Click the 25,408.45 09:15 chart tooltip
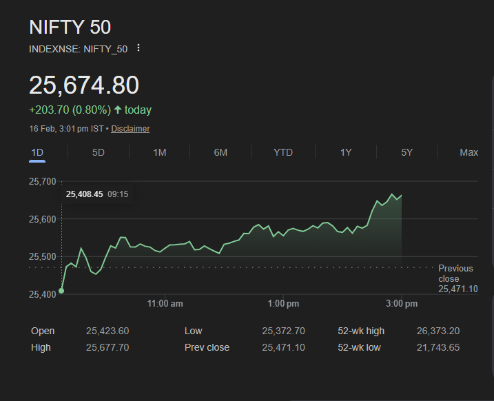Screen dimensions: 494x401 click(96, 194)
